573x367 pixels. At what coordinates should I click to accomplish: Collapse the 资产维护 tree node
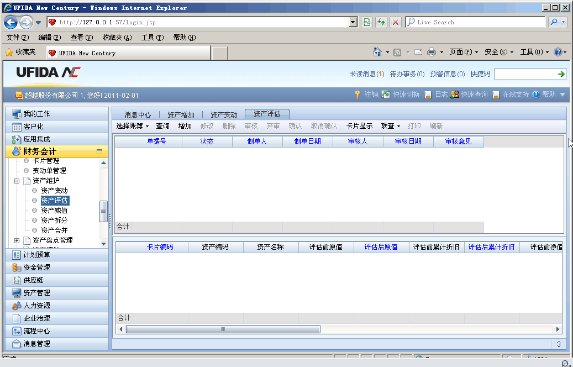[17, 181]
